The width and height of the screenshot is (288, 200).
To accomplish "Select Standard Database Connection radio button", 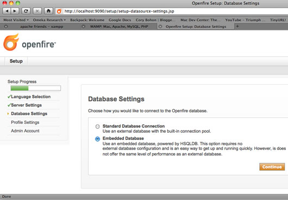I will click(97, 126).
